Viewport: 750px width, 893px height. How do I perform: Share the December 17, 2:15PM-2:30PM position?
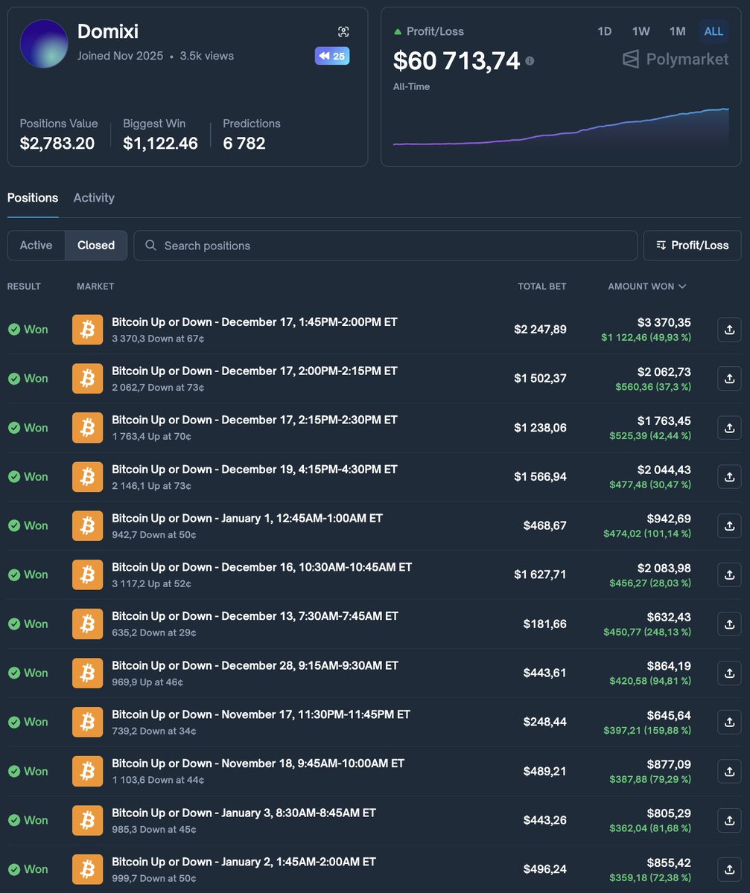(x=729, y=428)
